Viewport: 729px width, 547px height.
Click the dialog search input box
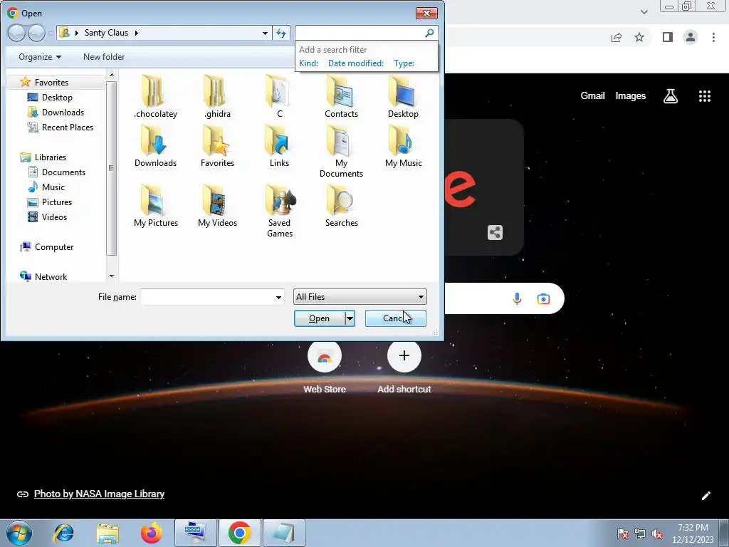tap(360, 33)
